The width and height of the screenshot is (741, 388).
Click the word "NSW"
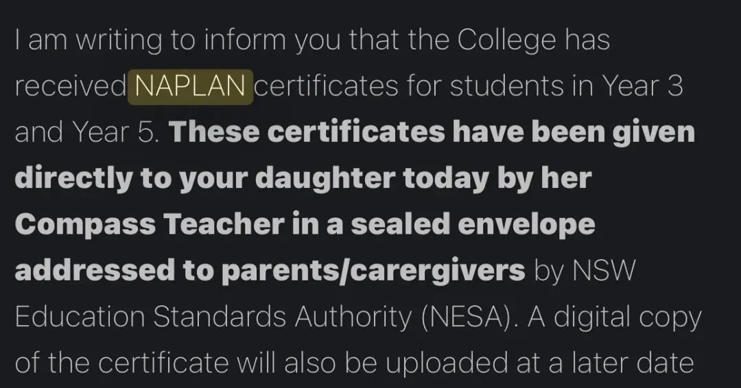[604, 271]
